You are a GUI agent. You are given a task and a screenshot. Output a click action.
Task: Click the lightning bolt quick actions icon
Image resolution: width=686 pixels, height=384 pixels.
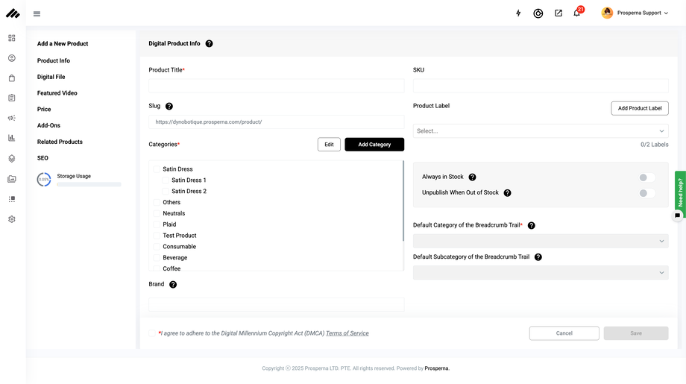(x=519, y=13)
